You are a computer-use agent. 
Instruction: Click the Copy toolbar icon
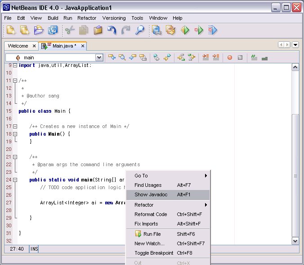point(84,30)
